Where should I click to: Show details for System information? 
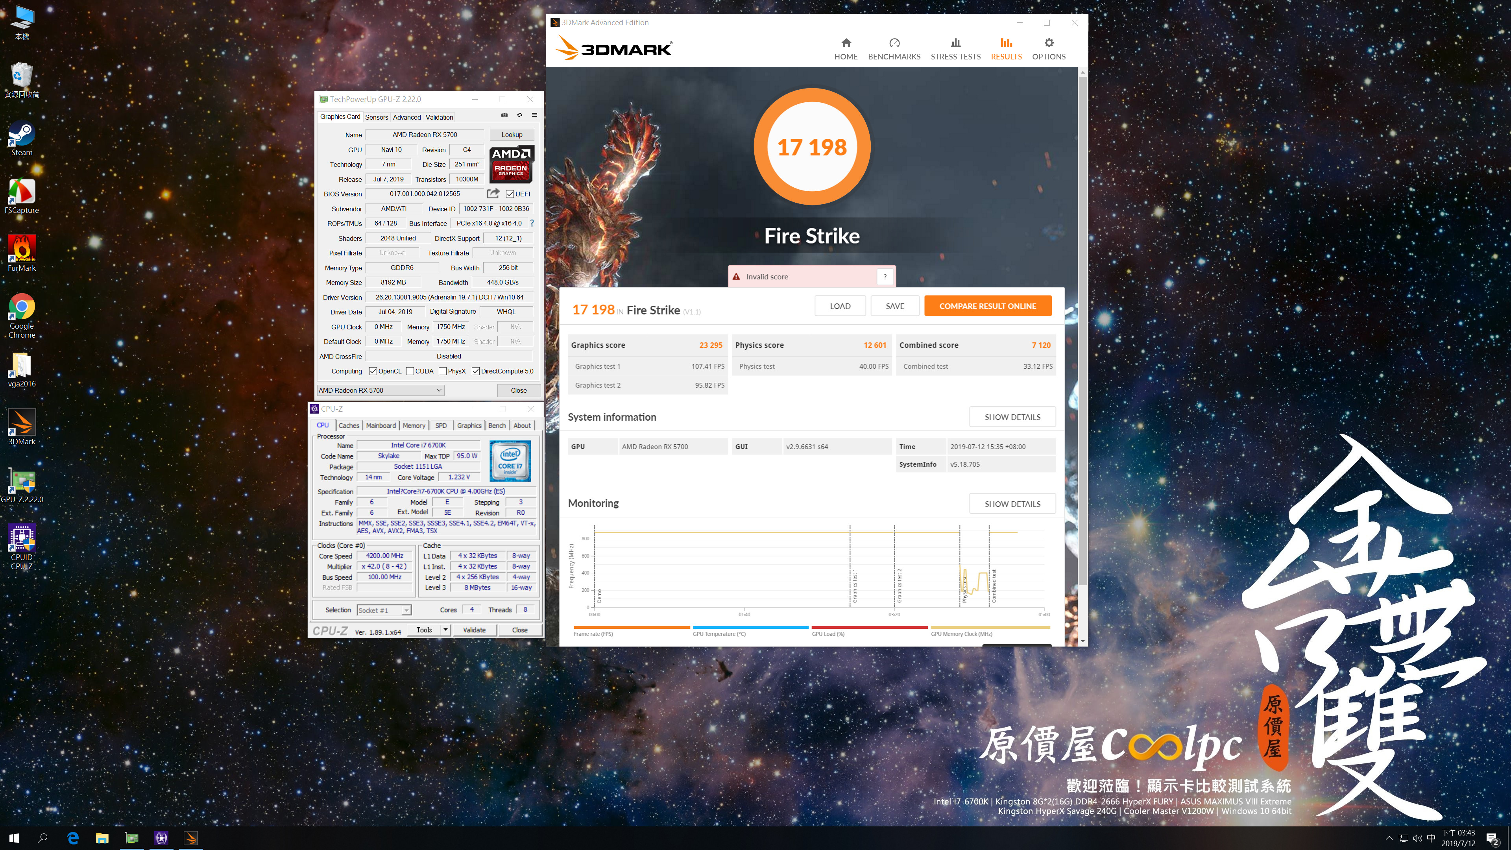coord(1012,417)
